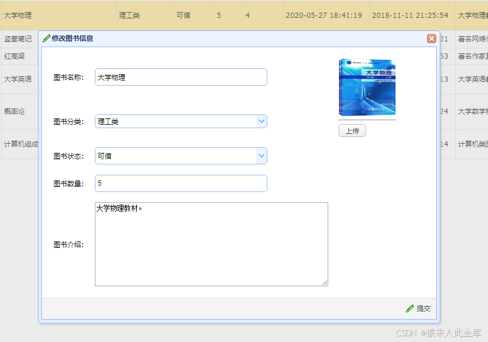The width and height of the screenshot is (488, 342).
Task: Expand the 图书状态 dropdown arrow
Action: pyautogui.click(x=262, y=156)
